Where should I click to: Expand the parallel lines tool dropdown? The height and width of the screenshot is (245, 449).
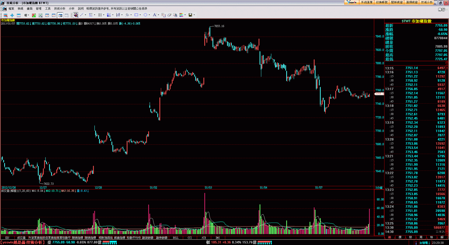pos(131,15)
